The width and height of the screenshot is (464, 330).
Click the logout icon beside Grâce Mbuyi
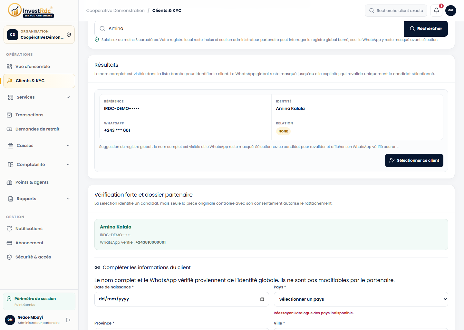68,320
